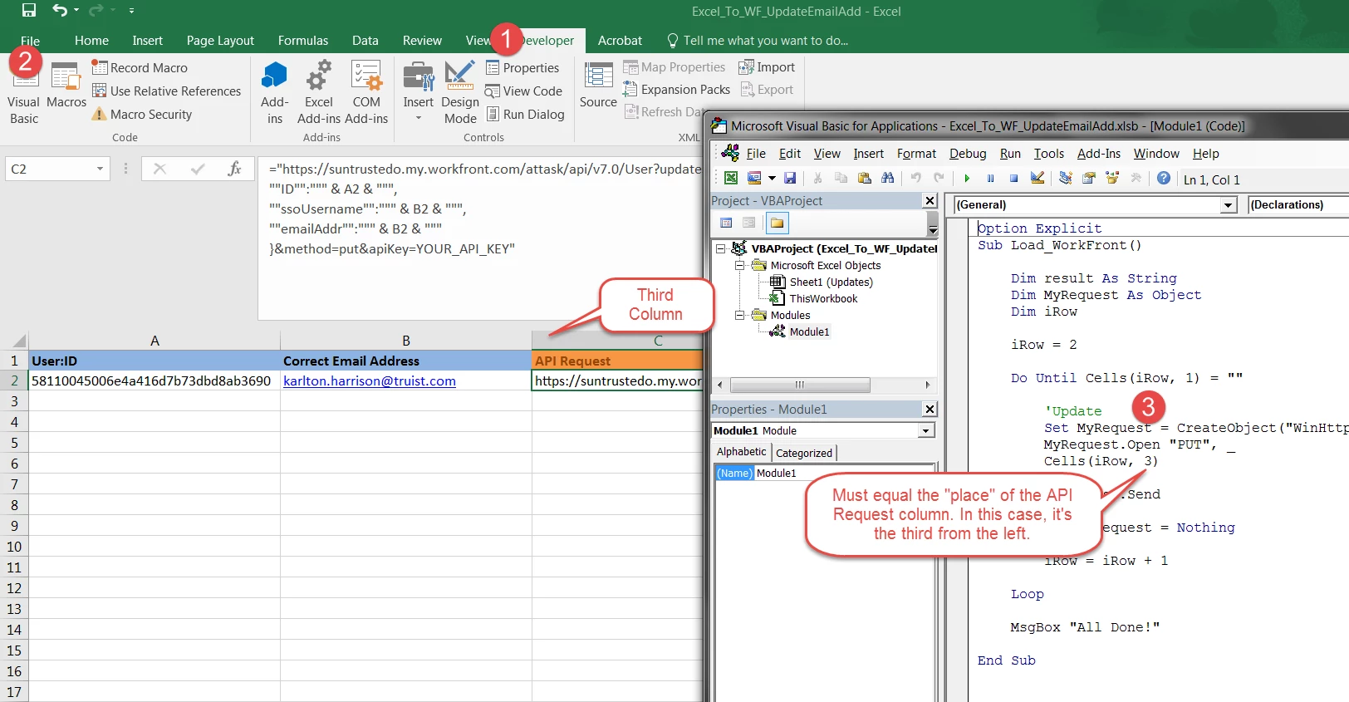Click the Find binoculars icon in VBA toolbar
Viewport: 1349px width, 702px height.
point(888,179)
